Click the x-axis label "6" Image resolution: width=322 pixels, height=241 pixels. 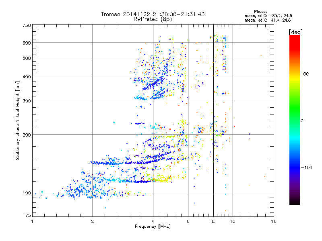pos(188,221)
